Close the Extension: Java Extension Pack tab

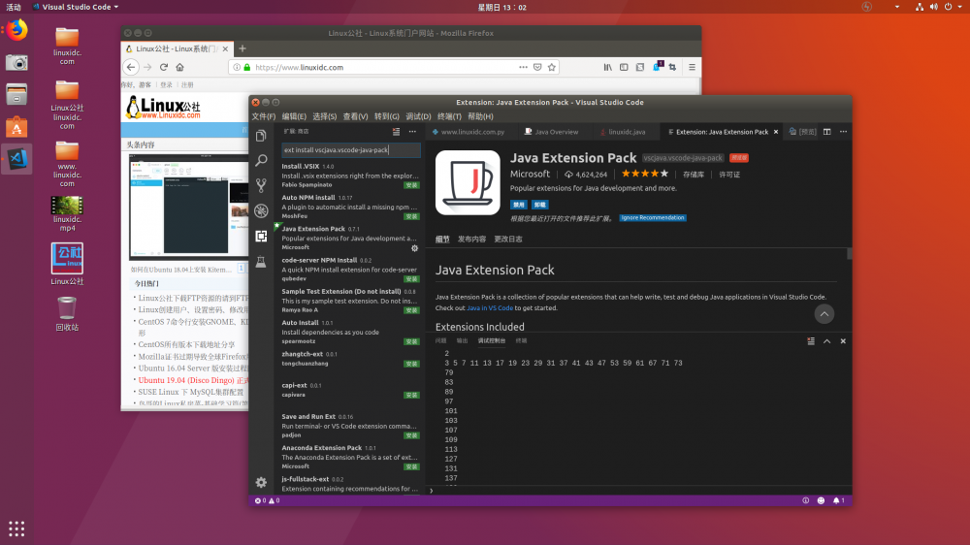tap(776, 132)
